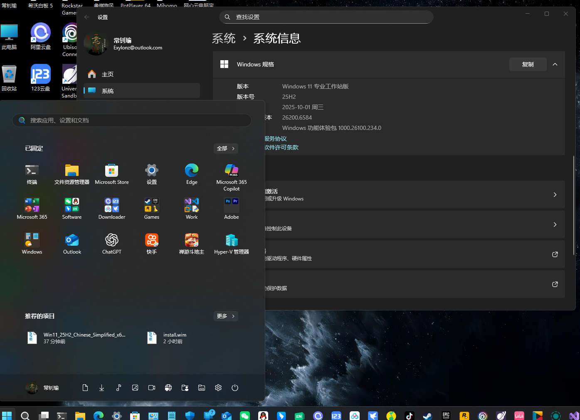Click 全部 to show all apps
Image resolution: width=580 pixels, height=420 pixels.
(x=226, y=149)
